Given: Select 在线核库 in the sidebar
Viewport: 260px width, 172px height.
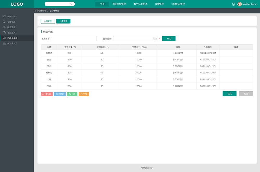Looking at the screenshot, I should pos(17,22).
